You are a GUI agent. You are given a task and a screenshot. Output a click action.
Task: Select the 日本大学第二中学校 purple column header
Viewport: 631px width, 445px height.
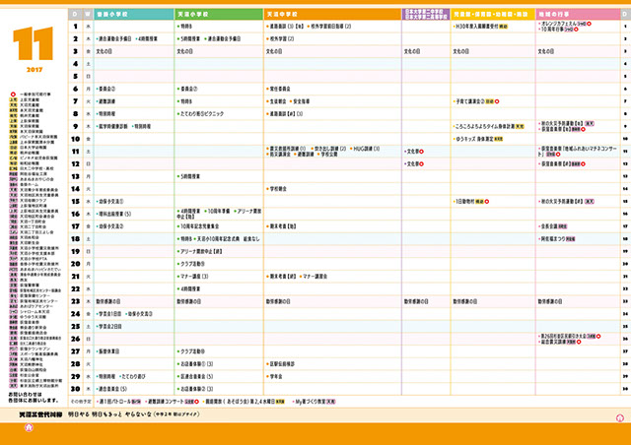pos(426,14)
